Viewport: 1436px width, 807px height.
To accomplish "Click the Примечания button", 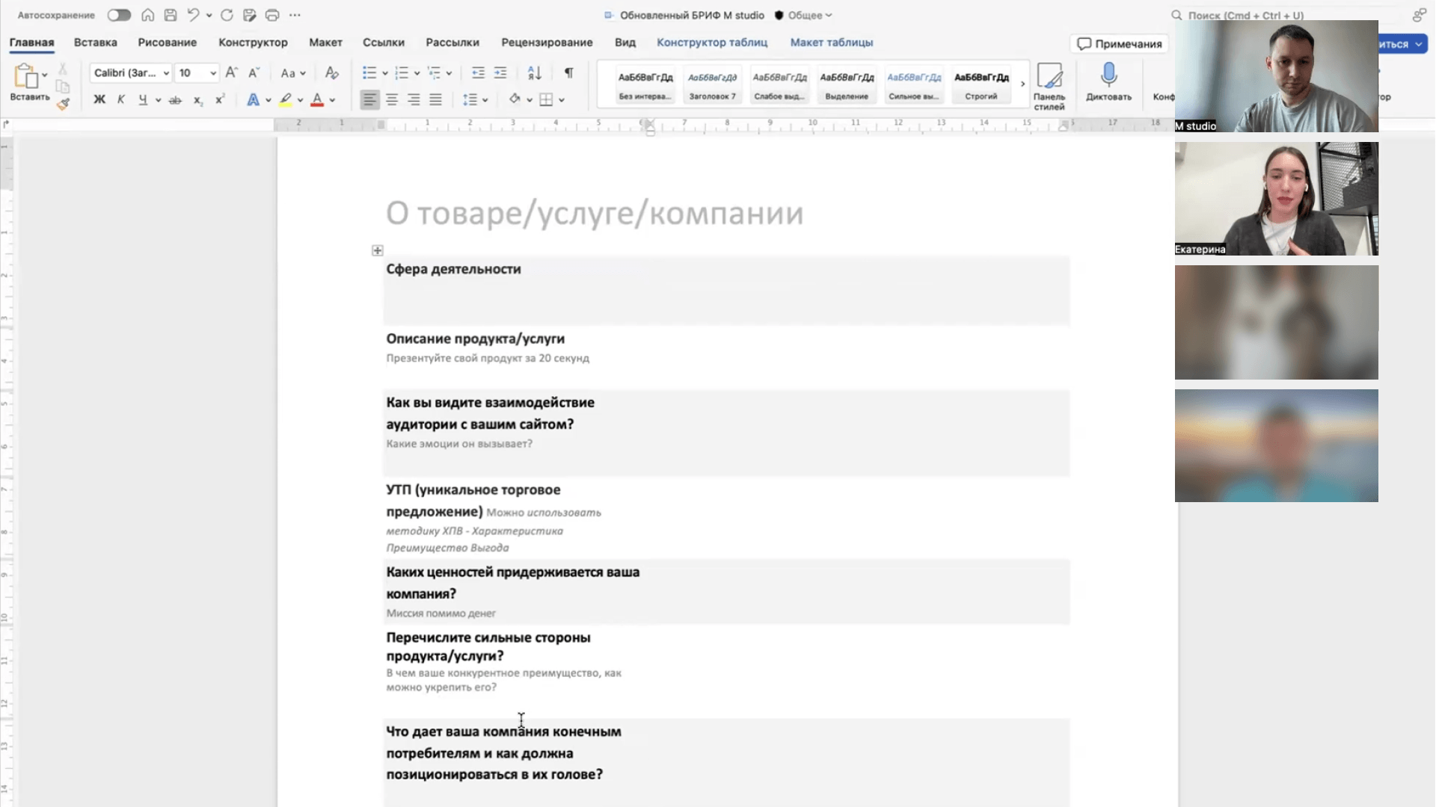I will tap(1119, 44).
